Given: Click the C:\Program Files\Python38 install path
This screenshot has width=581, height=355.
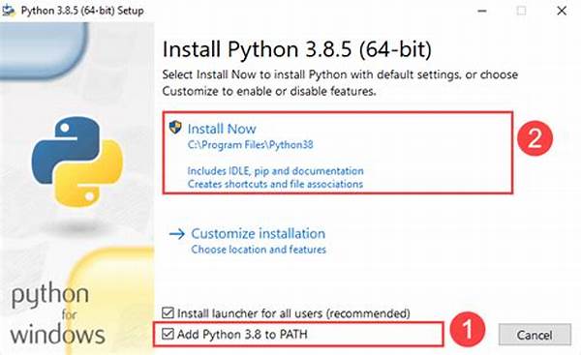Looking at the screenshot, I should click(x=251, y=145).
